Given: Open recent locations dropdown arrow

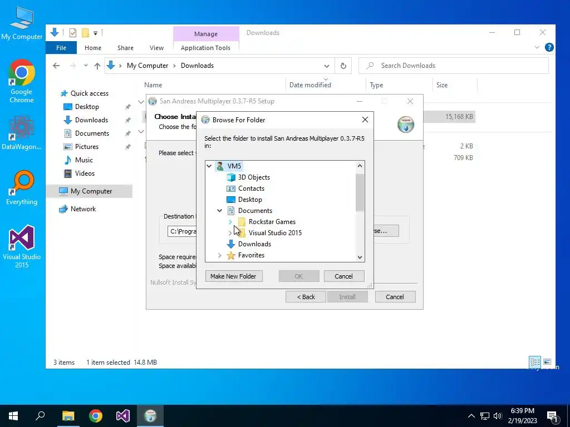Looking at the screenshot, I should pos(86,66).
